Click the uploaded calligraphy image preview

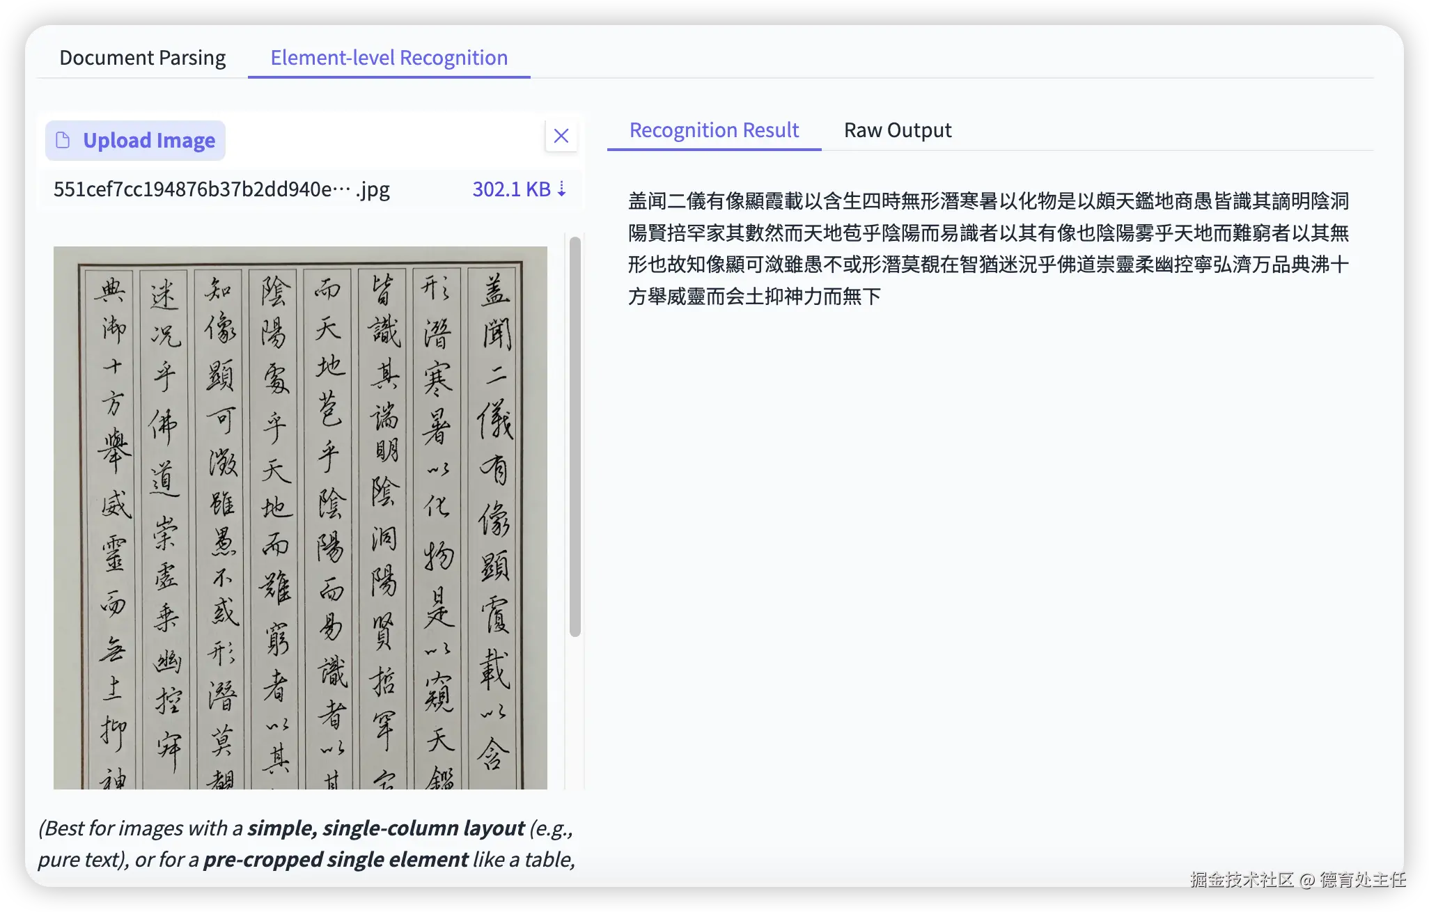pos(300,517)
